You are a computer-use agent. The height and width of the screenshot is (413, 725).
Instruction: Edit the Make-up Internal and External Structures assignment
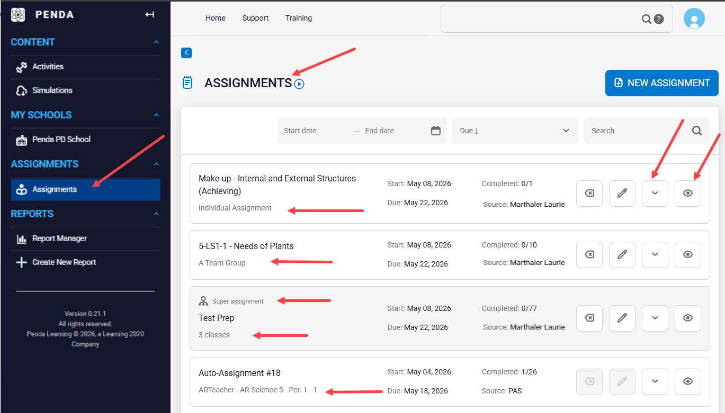pyautogui.click(x=622, y=194)
